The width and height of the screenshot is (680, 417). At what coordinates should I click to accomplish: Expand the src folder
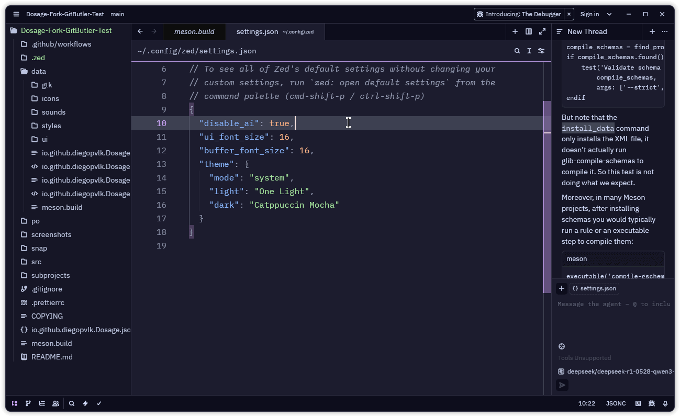point(36,262)
